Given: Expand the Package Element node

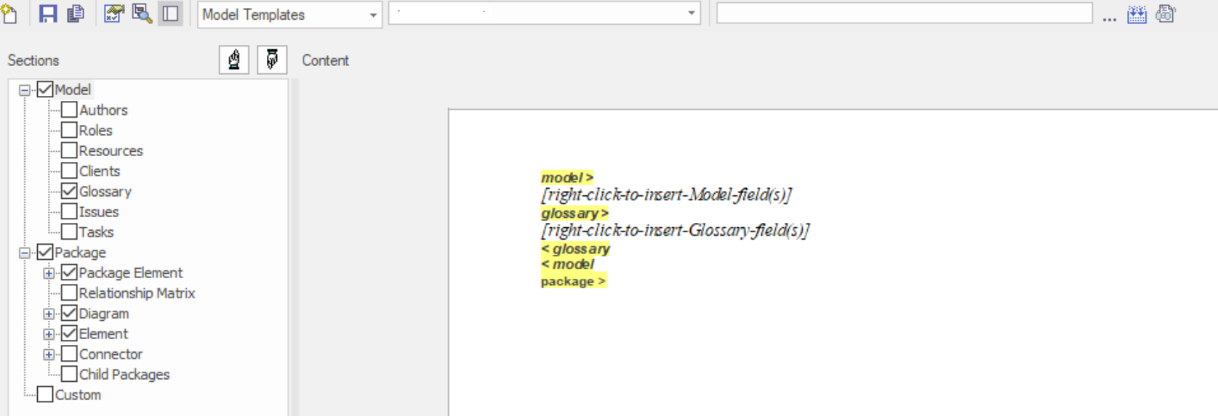Looking at the screenshot, I should [x=49, y=273].
